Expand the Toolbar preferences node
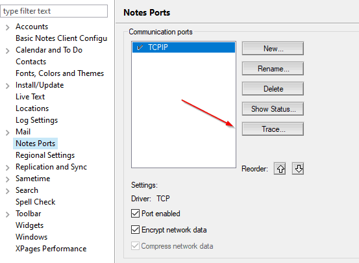 pos(8,214)
